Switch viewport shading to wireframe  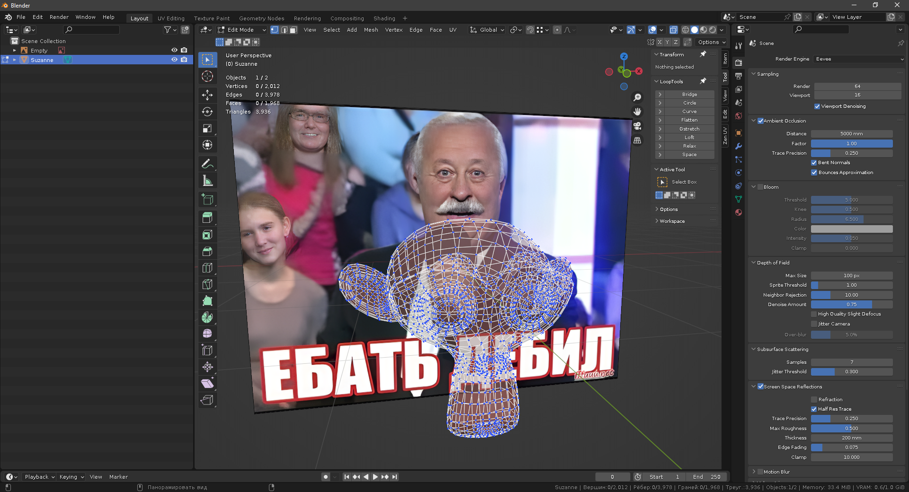(x=685, y=30)
